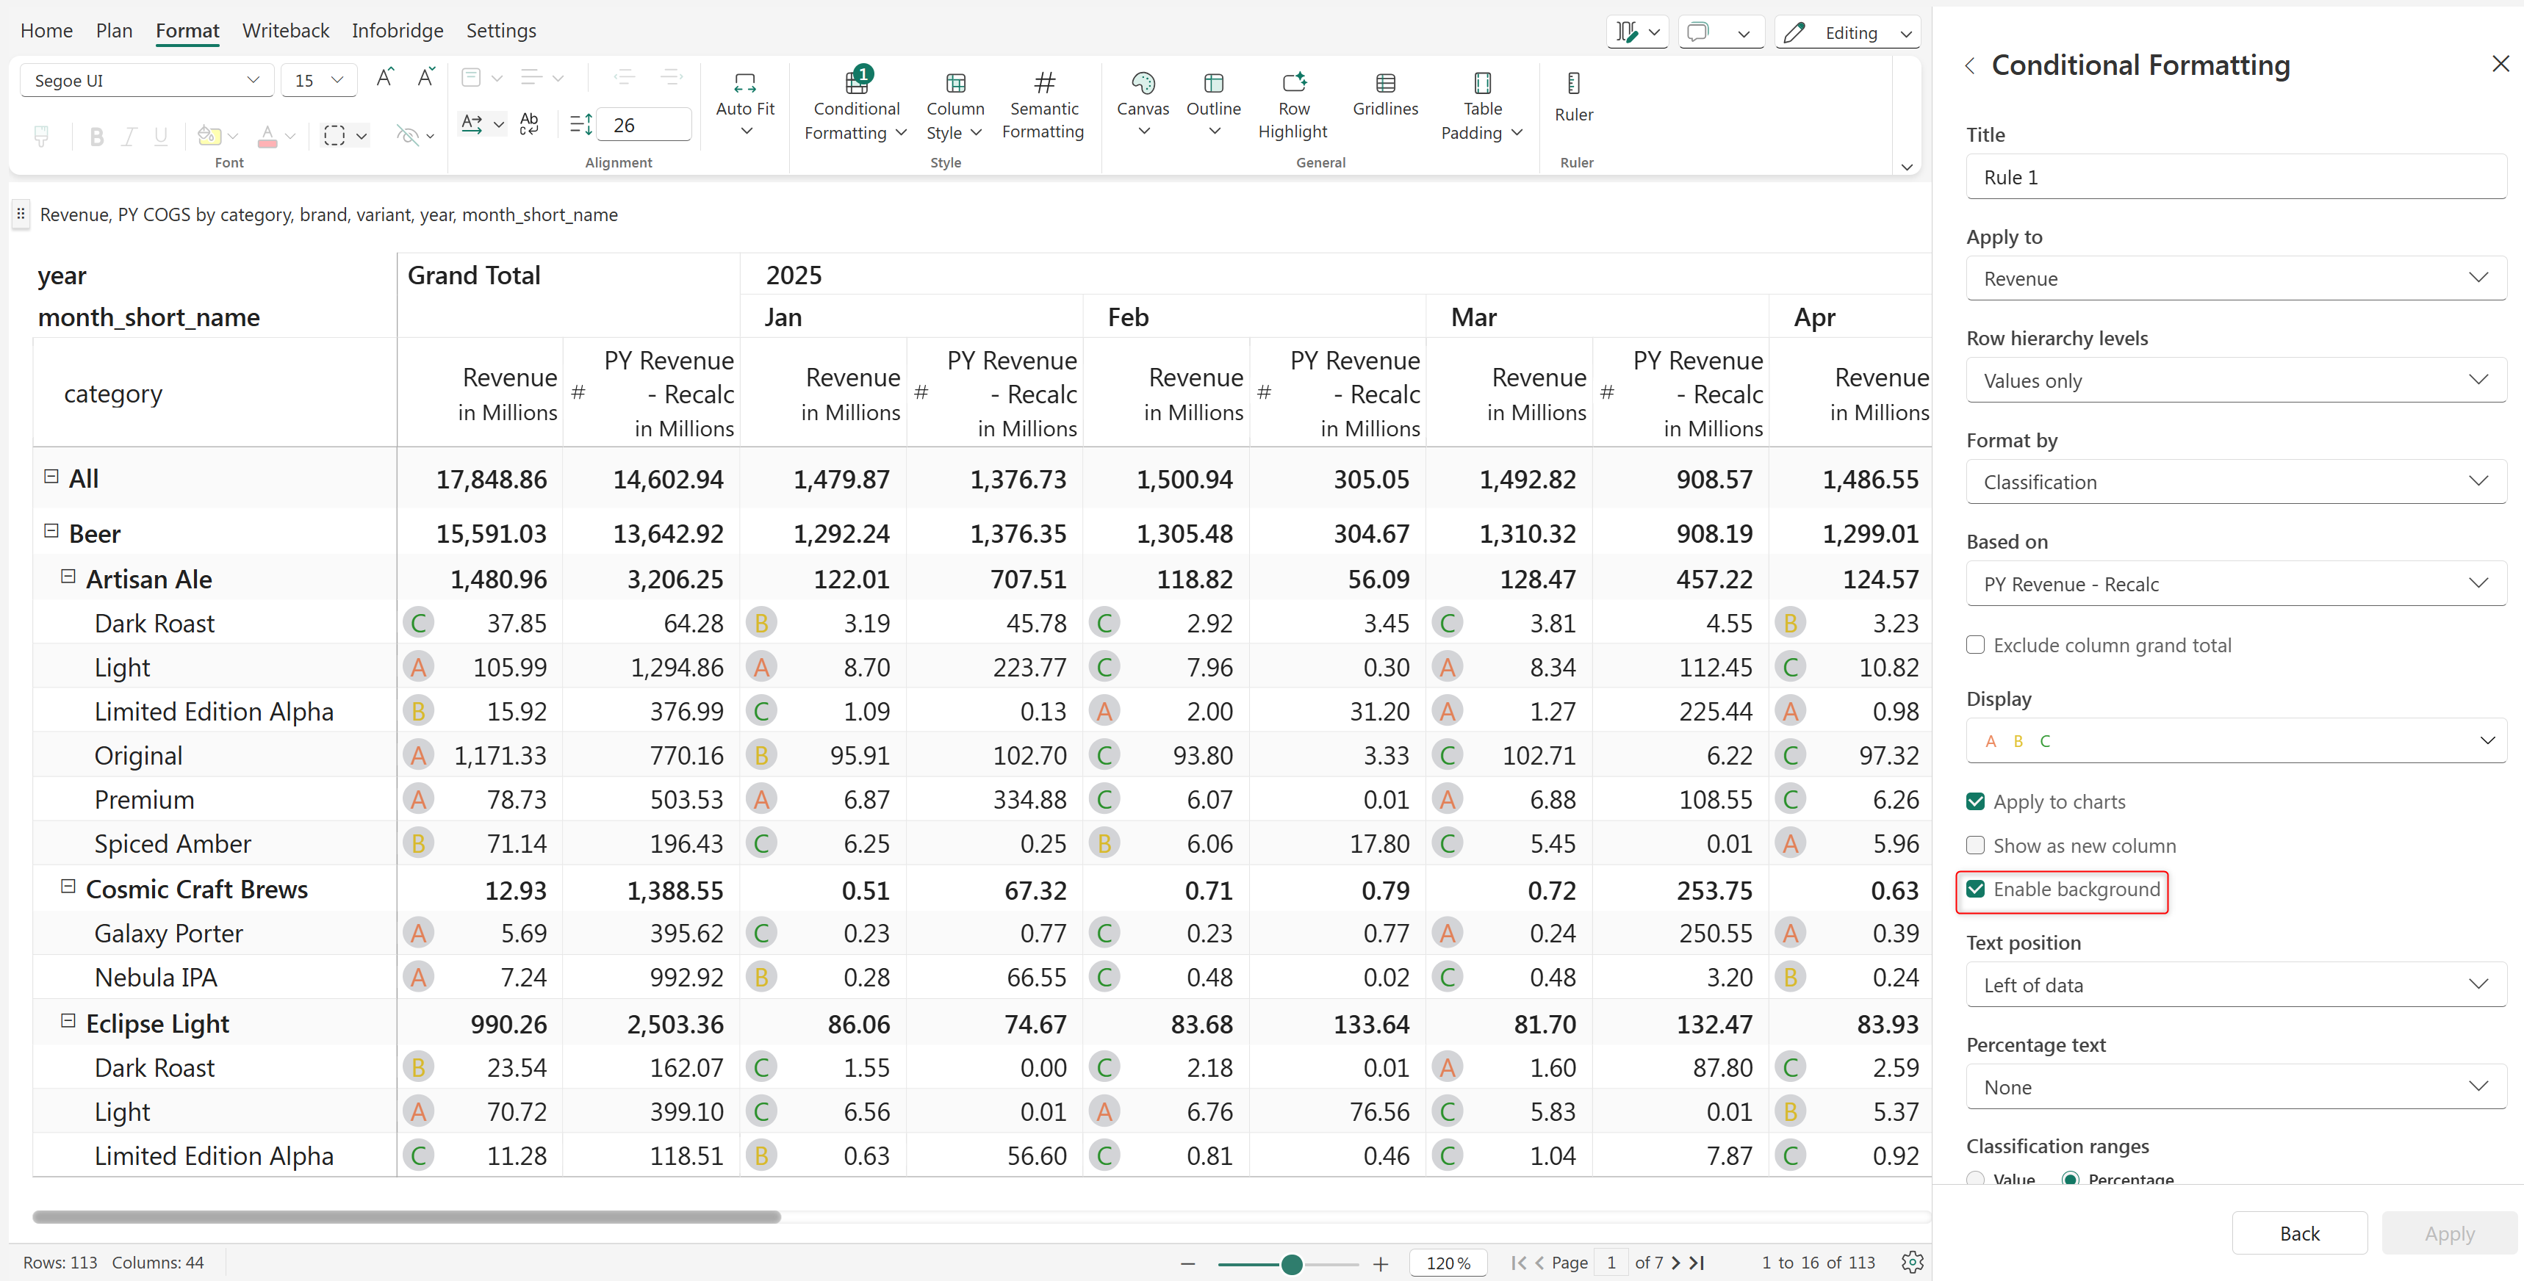Image resolution: width=2524 pixels, height=1281 pixels.
Task: Click the Semantic Formatting icon
Action: (x=1043, y=83)
